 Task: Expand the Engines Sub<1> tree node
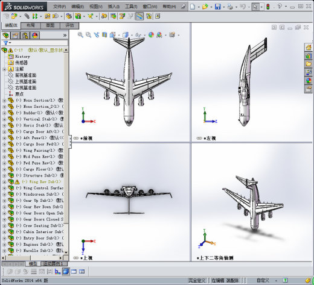pyautogui.click(x=4, y=245)
